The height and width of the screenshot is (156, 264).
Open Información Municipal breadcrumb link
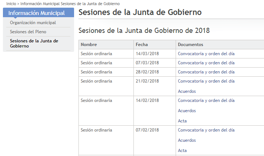coord(40,4)
